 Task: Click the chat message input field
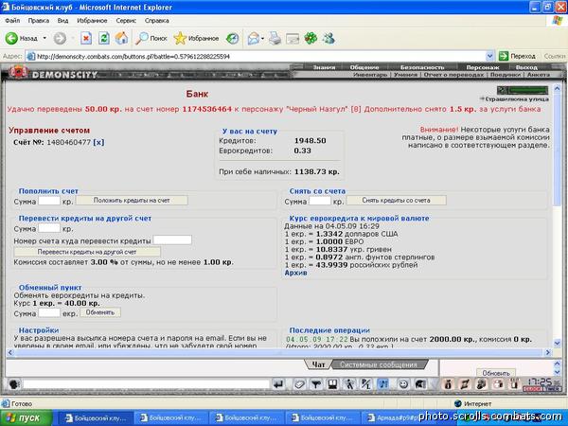coord(147,384)
